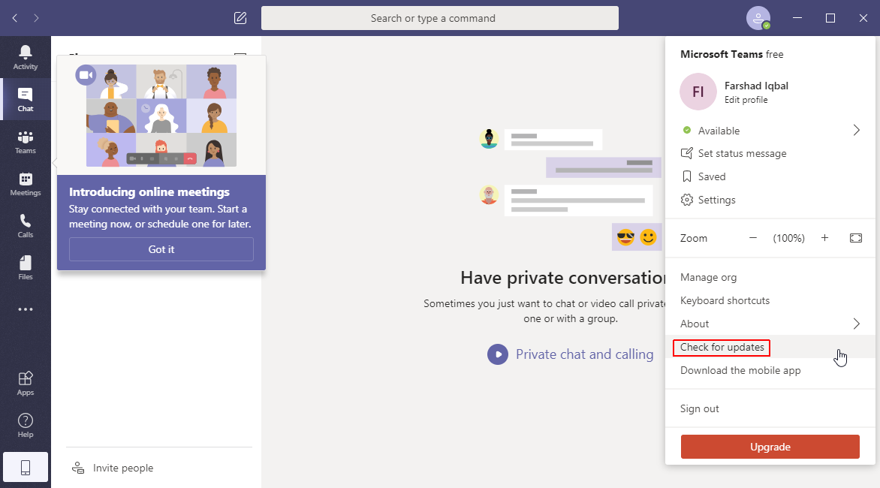Start a new chat with compose icon

pyautogui.click(x=240, y=18)
